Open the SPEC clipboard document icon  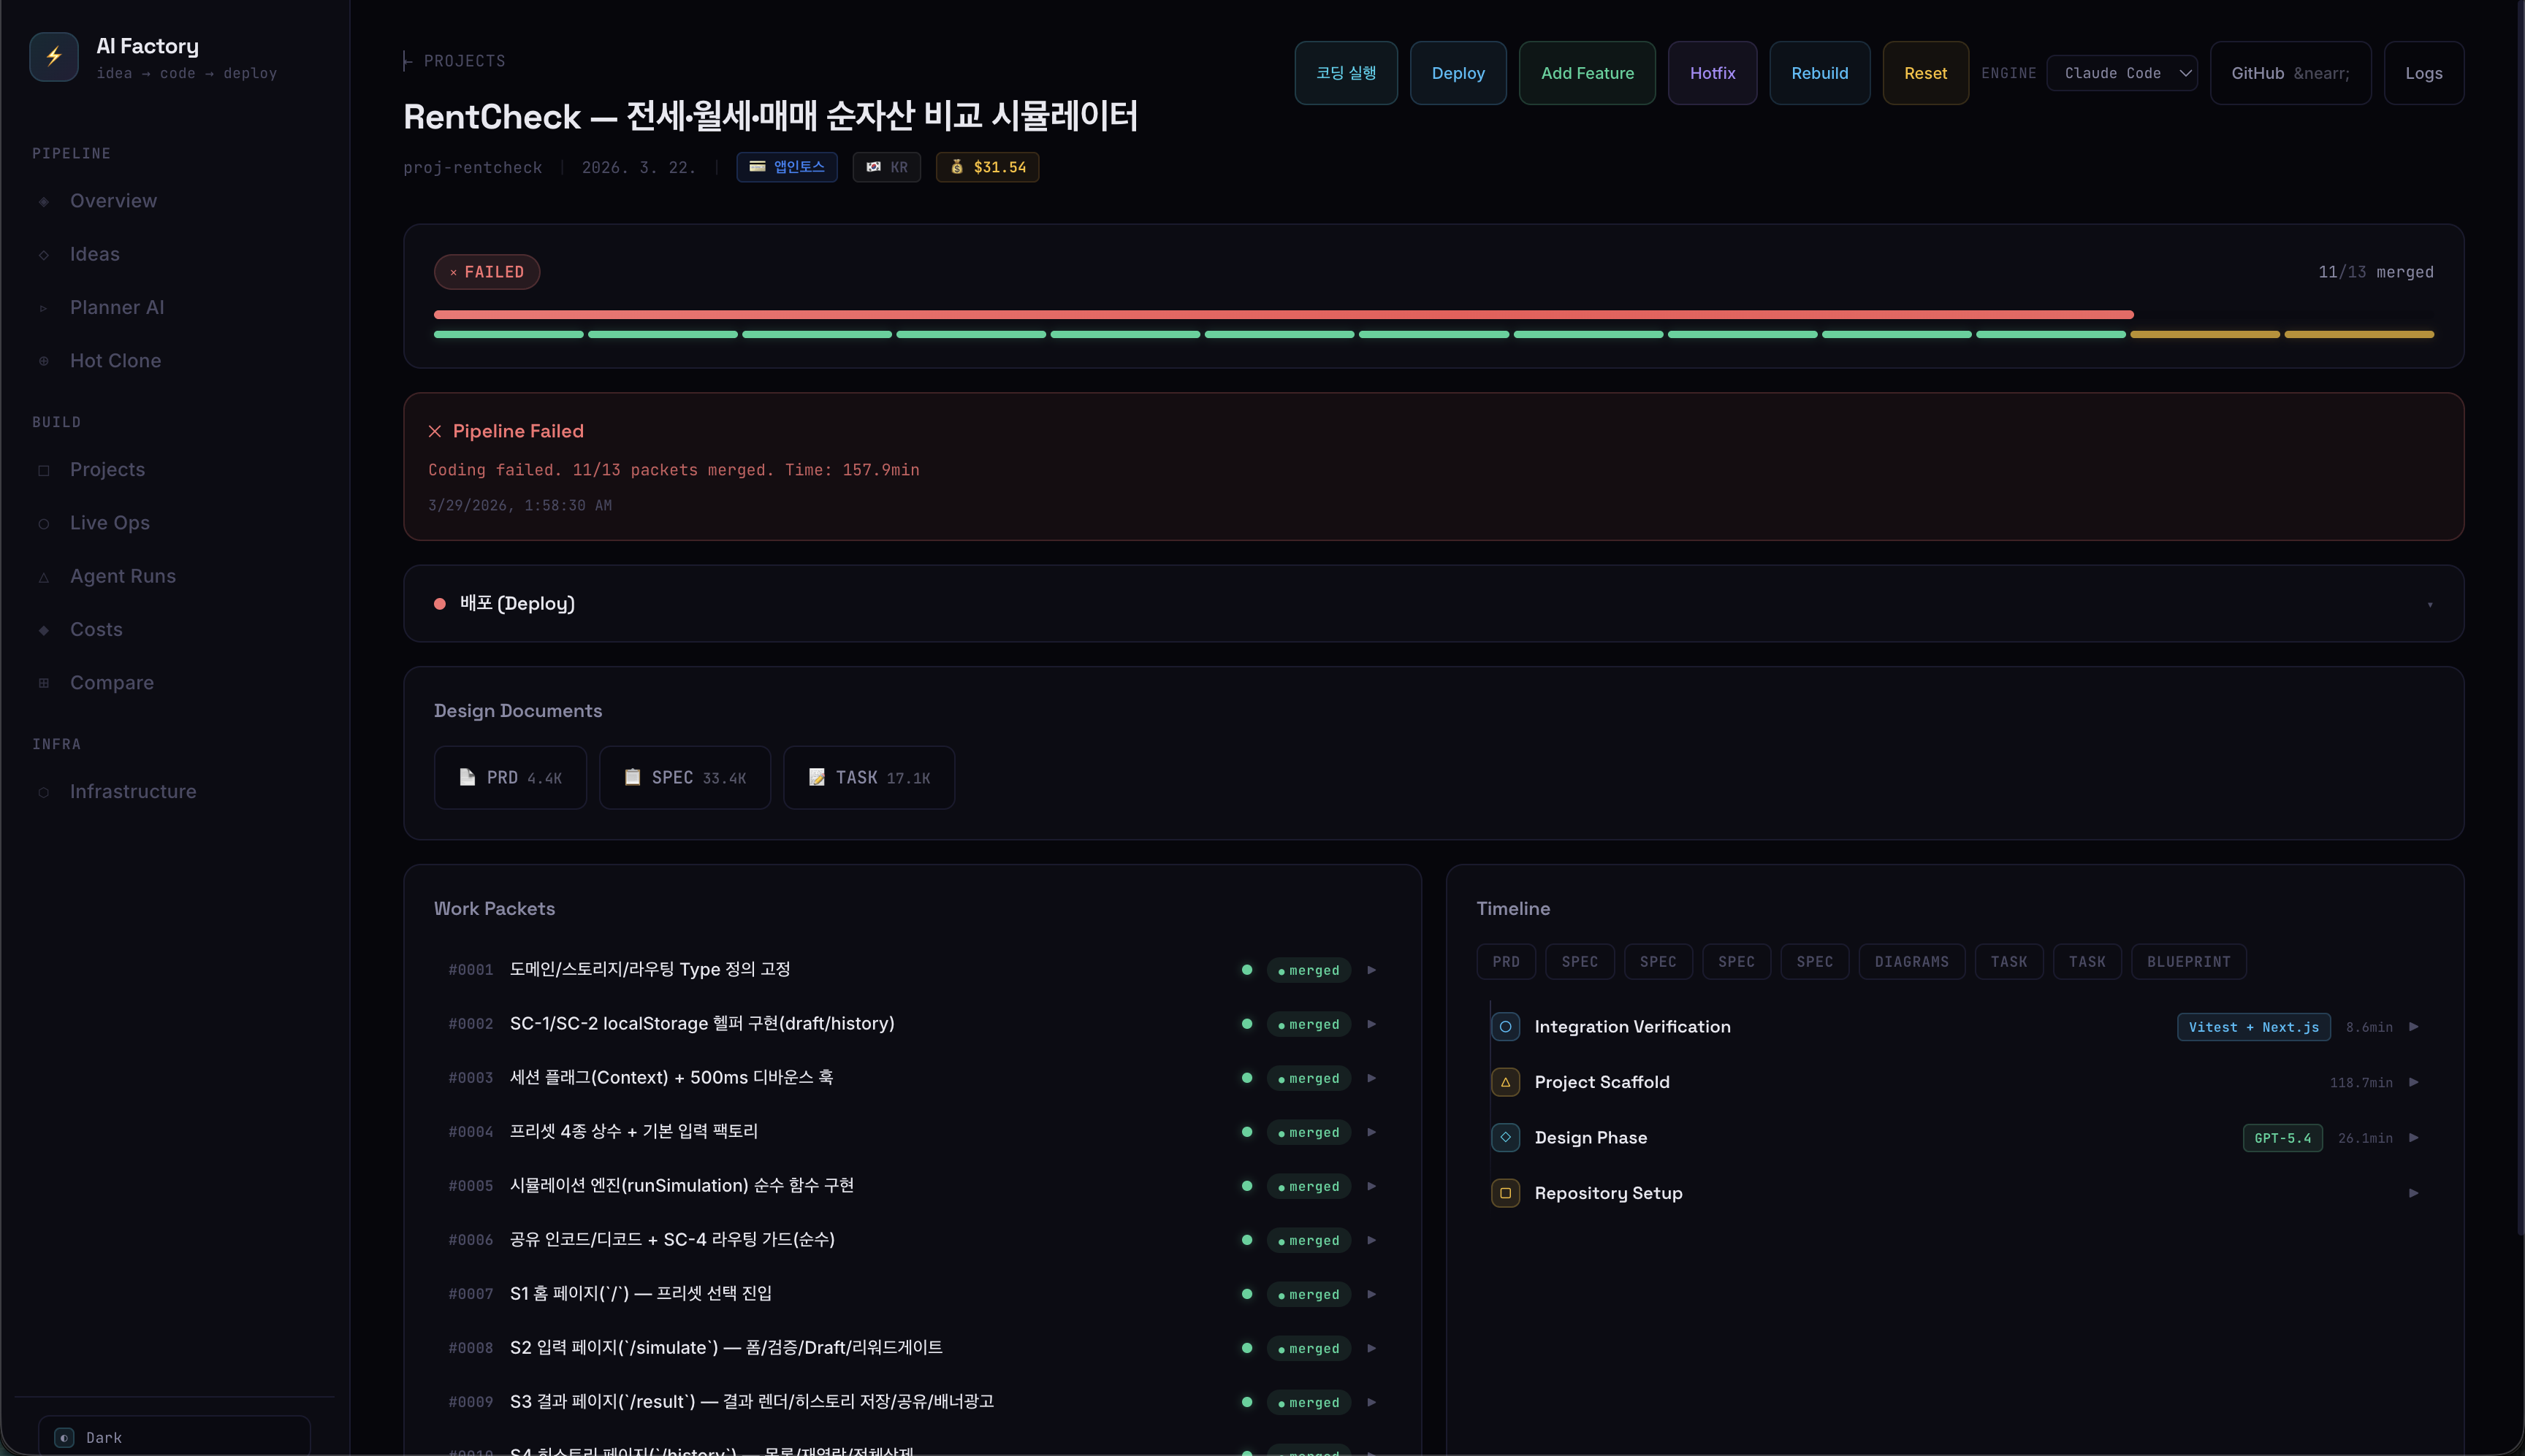pos(632,777)
